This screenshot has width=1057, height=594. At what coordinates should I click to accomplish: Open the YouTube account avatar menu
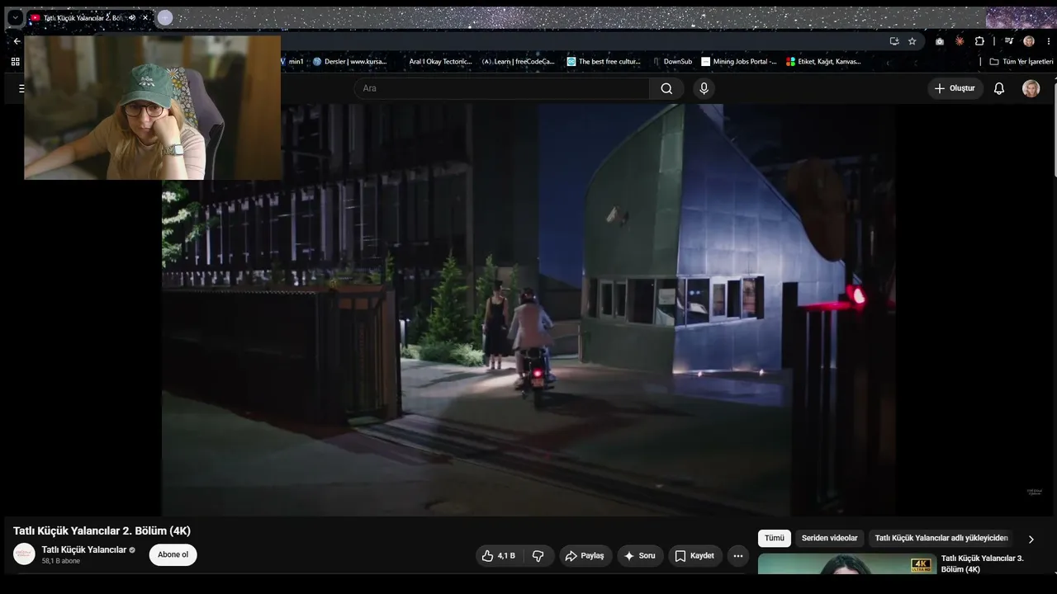(x=1031, y=88)
